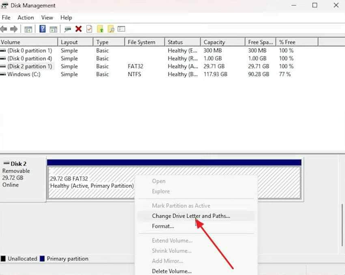Image resolution: width=345 pixels, height=275 pixels.
Task: Click the Healthy (R... status cell
Action: 183,58
